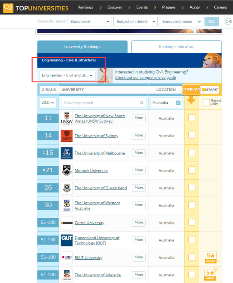Open The University of Queensland link
The width and height of the screenshot is (233, 283).
101,188
